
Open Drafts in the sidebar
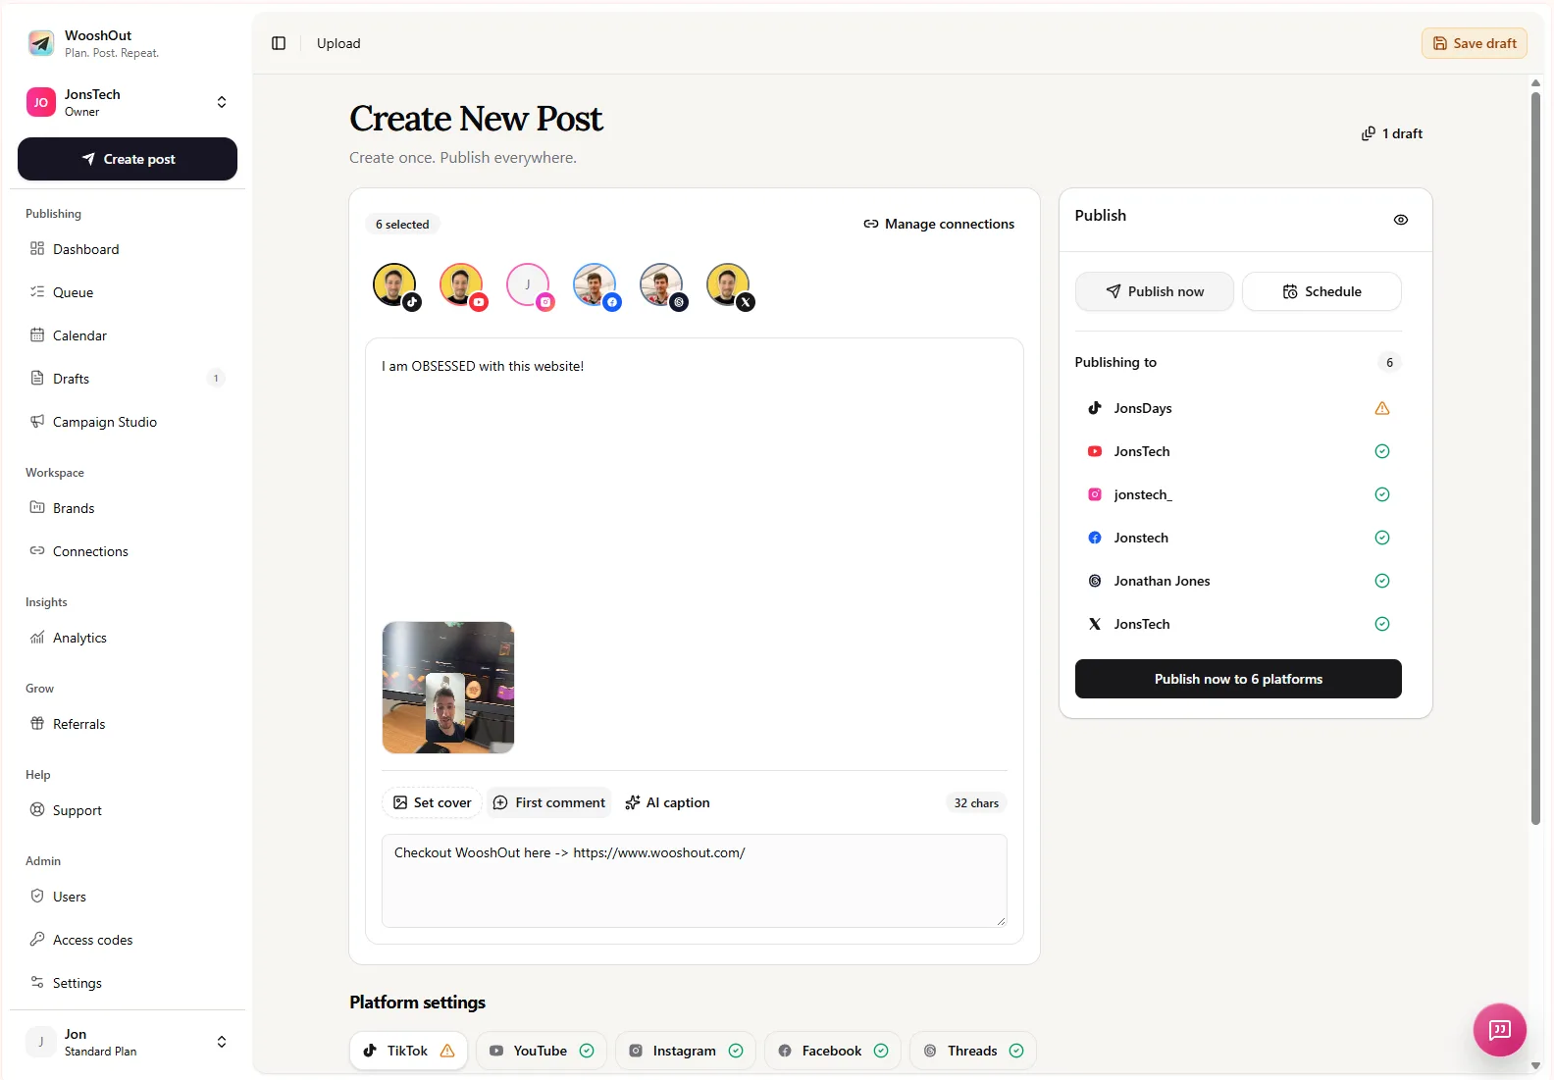(128, 379)
